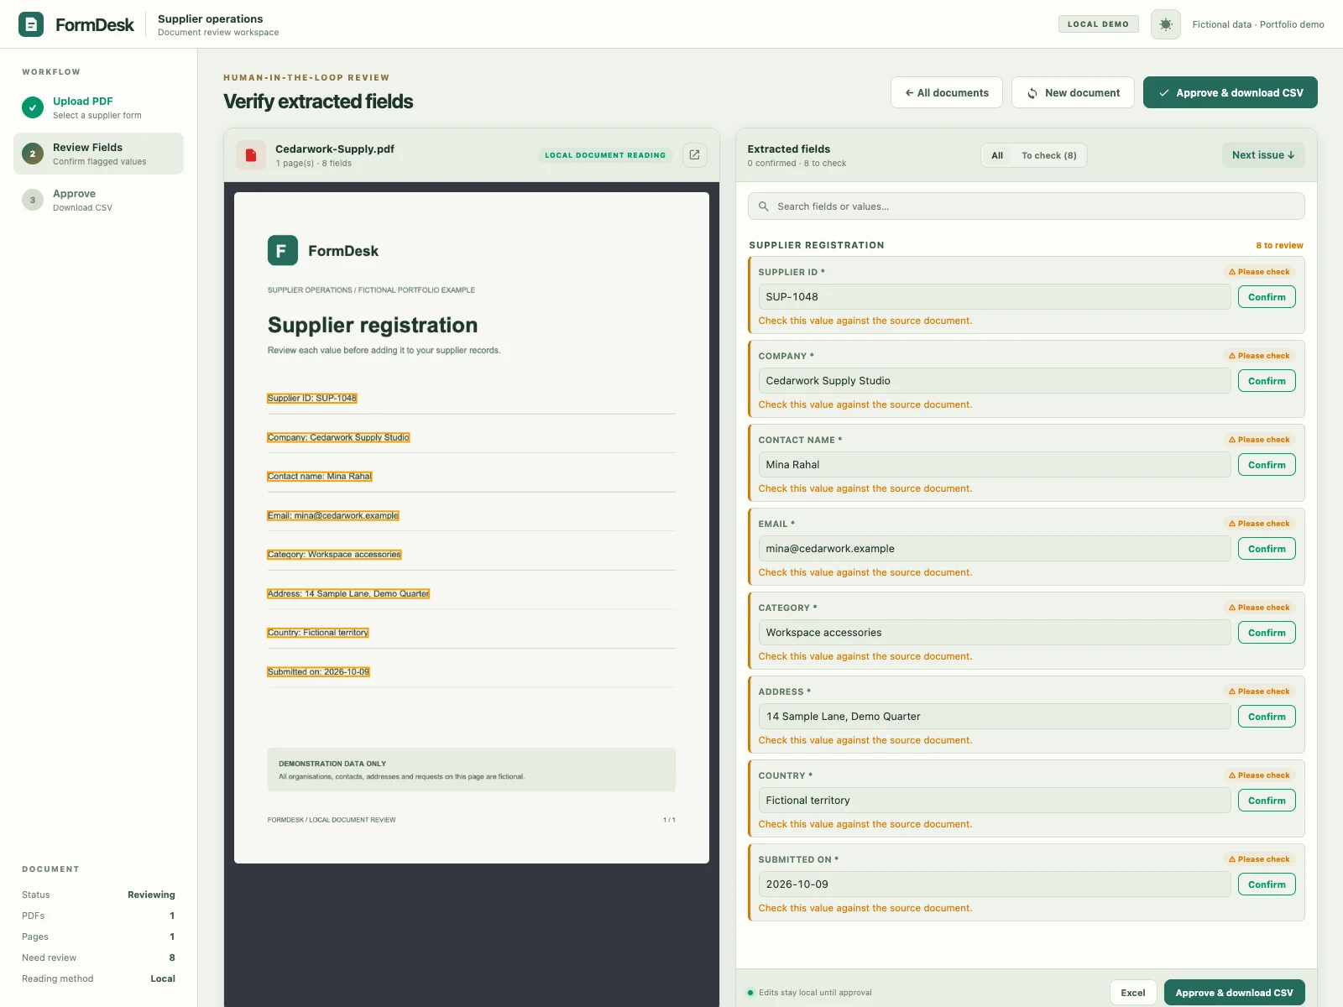Edit the Country field Fictional territory

click(995, 801)
